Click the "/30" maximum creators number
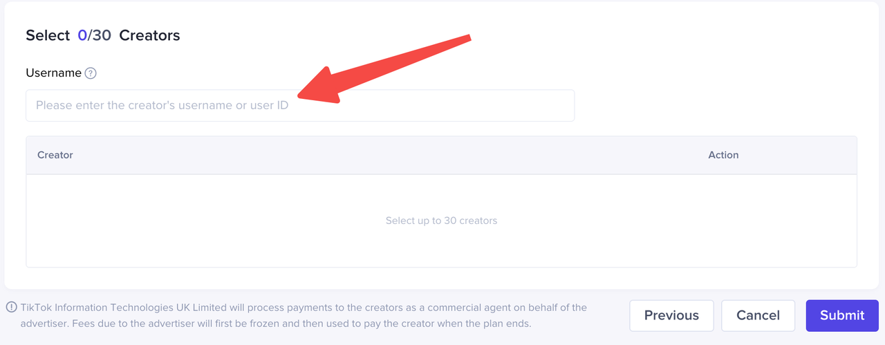Viewport: 885px width, 345px height. click(x=100, y=35)
